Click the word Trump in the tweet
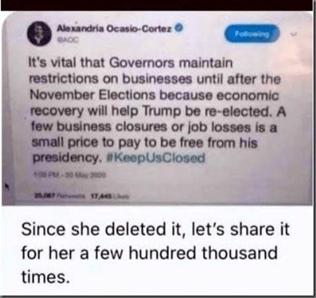316x298 pixels. (x=161, y=111)
